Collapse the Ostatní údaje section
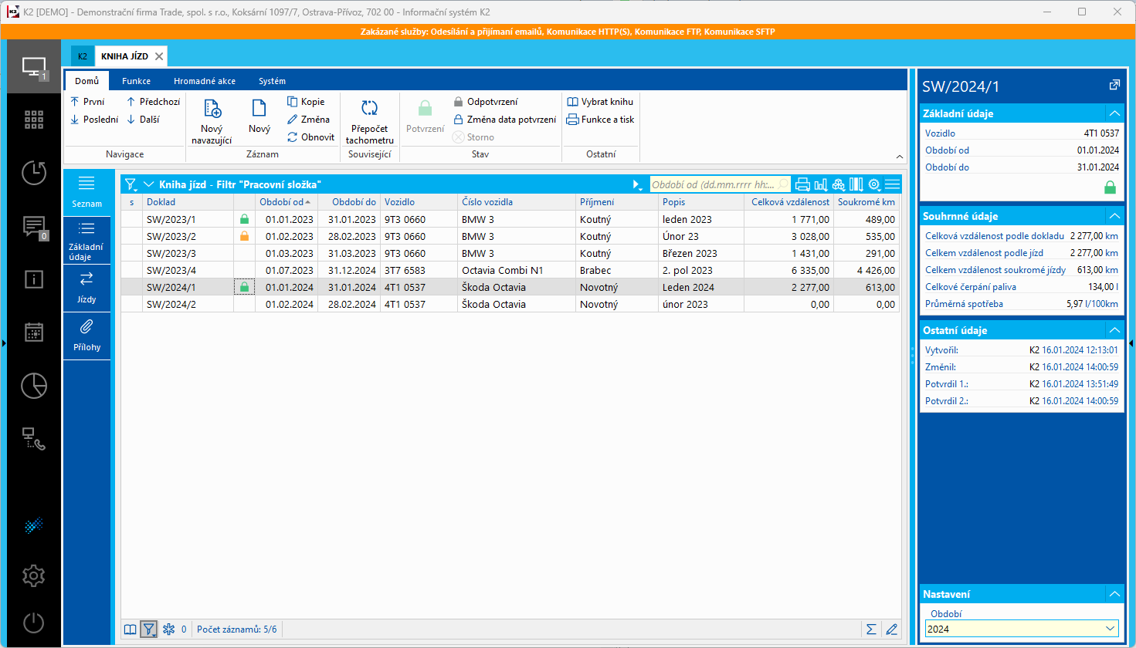The width and height of the screenshot is (1136, 648). pos(1114,330)
